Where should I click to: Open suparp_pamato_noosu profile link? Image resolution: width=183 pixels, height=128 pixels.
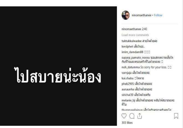tap(136, 58)
